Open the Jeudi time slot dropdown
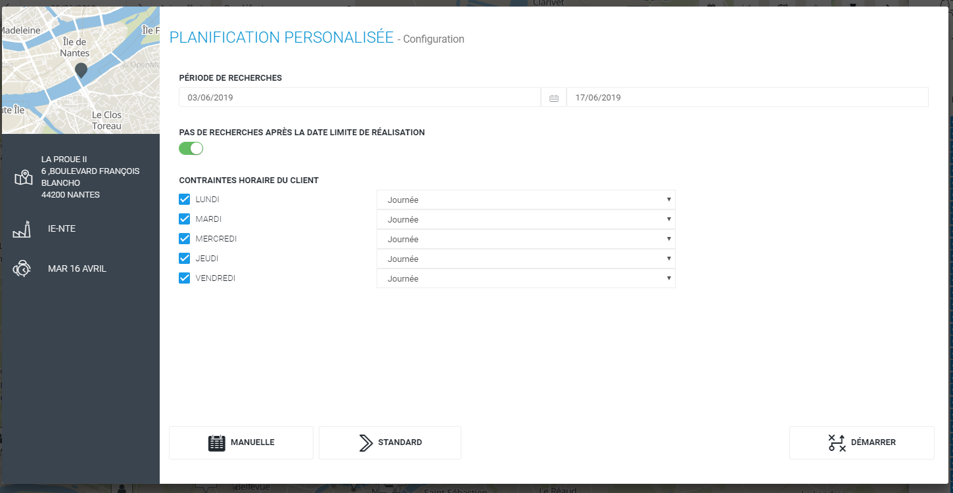This screenshot has height=493, width=953. (525, 259)
